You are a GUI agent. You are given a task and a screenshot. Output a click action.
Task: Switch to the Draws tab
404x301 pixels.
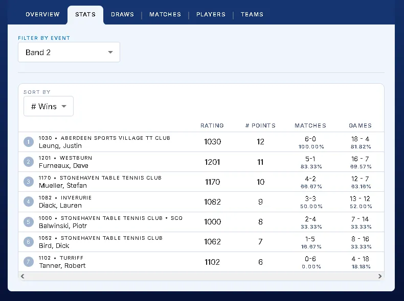122,14
